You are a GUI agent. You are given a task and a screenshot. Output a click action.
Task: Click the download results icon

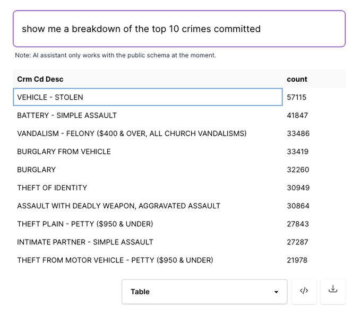[333, 291]
